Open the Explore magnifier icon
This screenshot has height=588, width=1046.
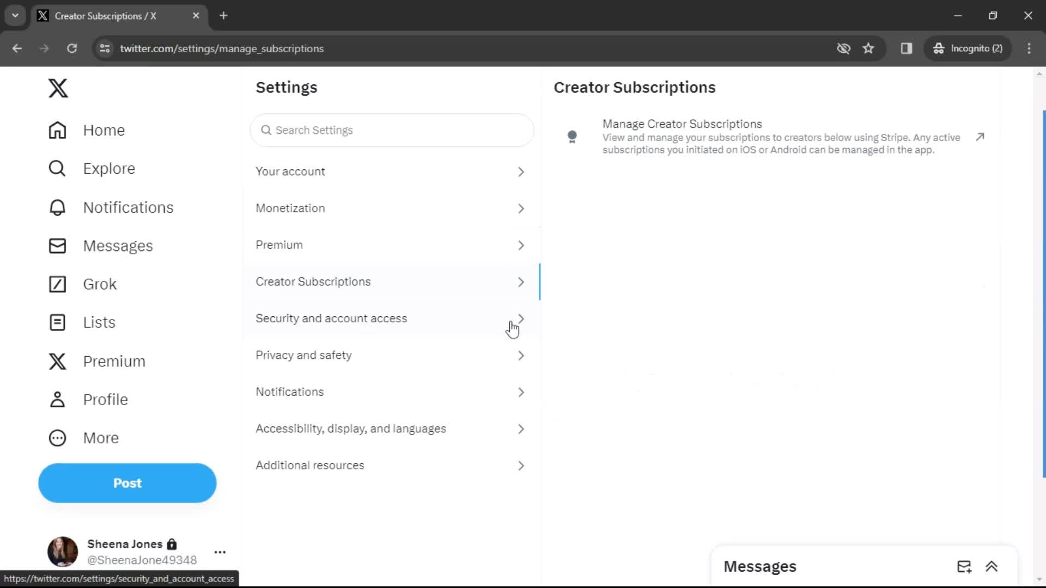coord(57,169)
